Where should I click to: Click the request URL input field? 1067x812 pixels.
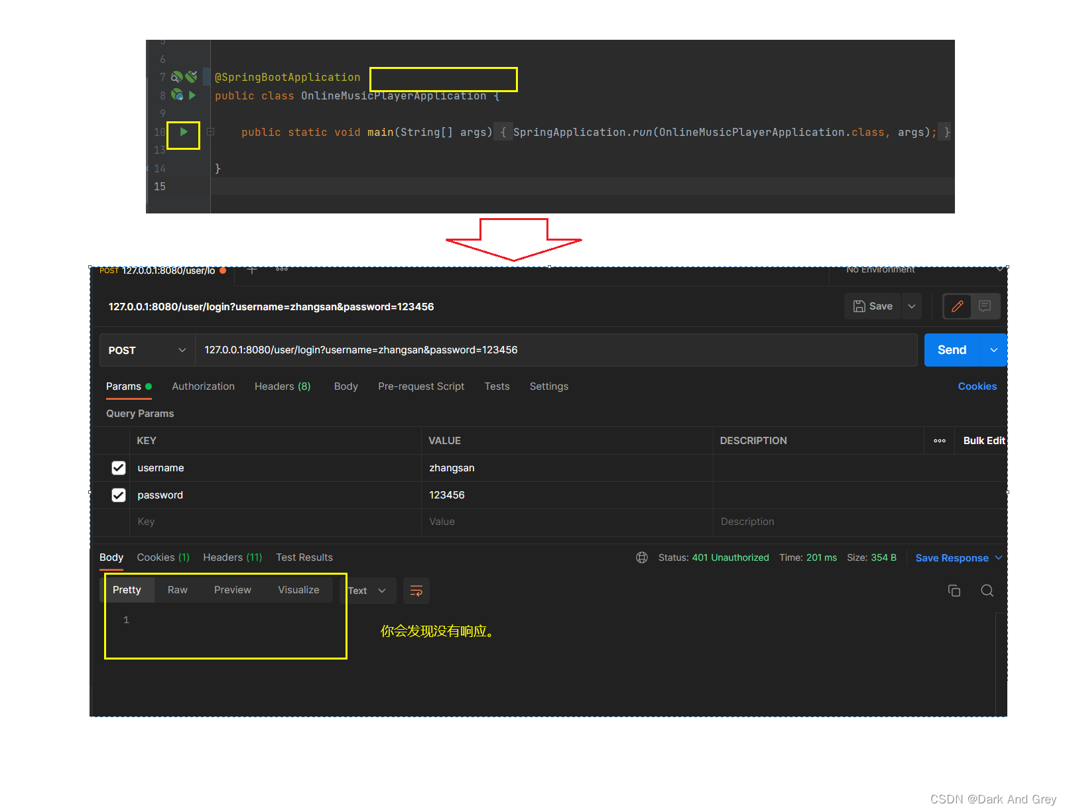tap(556, 350)
